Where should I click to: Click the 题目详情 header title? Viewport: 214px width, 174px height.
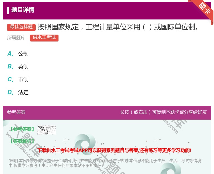(23, 10)
